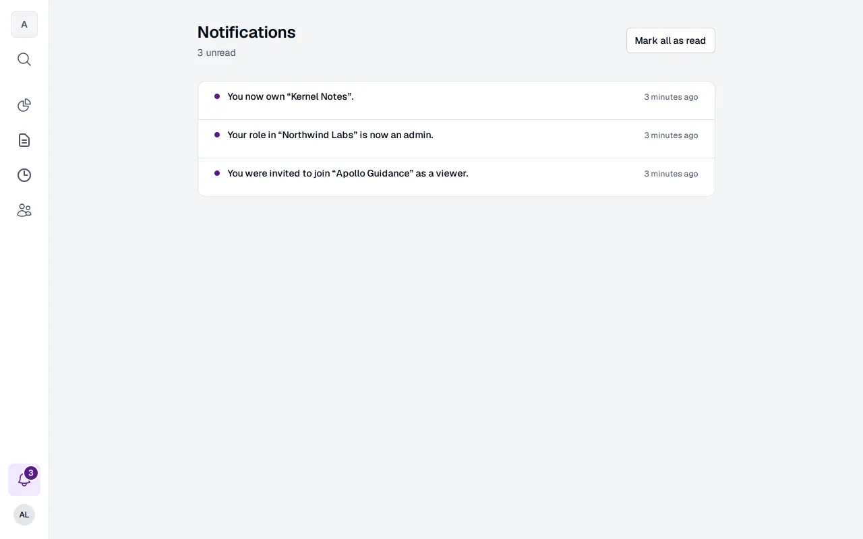Open the "Northwind Labs" admin role notification
This screenshot has height=539, width=863.
click(x=456, y=139)
